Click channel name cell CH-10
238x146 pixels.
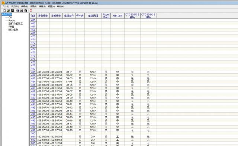69,101
